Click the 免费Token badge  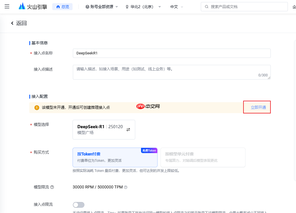coord(149,150)
